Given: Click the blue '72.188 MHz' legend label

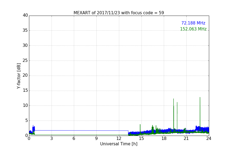Looking at the screenshot, I should (193, 23).
